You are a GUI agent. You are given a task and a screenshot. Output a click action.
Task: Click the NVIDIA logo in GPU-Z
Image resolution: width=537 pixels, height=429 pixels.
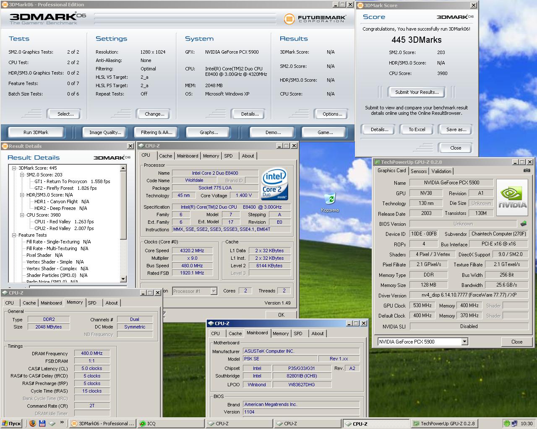[512, 198]
